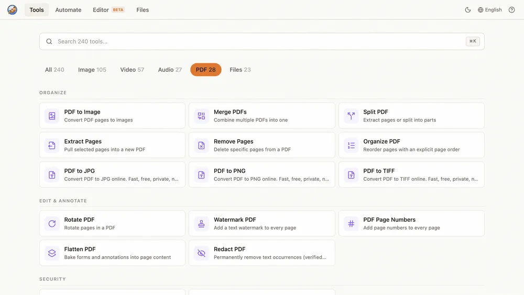Click the PDF Page Numbers hash icon
This screenshot has width=524, height=295.
351,224
